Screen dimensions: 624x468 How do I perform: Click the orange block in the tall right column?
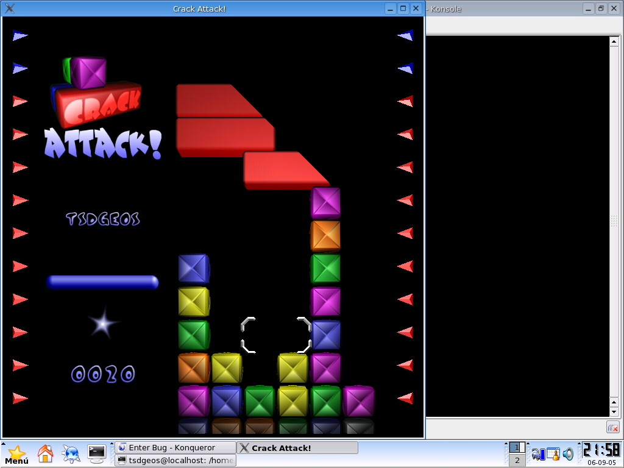coord(325,236)
